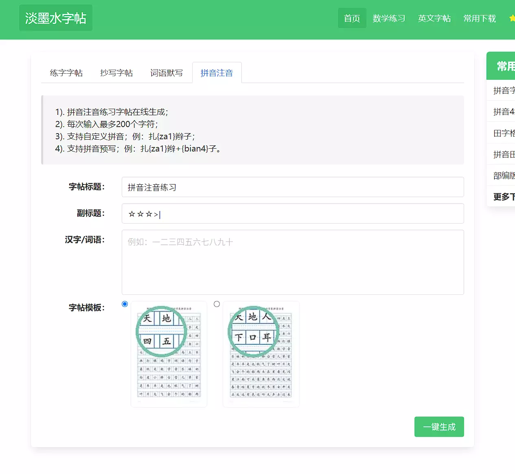The width and height of the screenshot is (515, 474).
Task: Click the star icon in the navbar
Action: coord(512,18)
